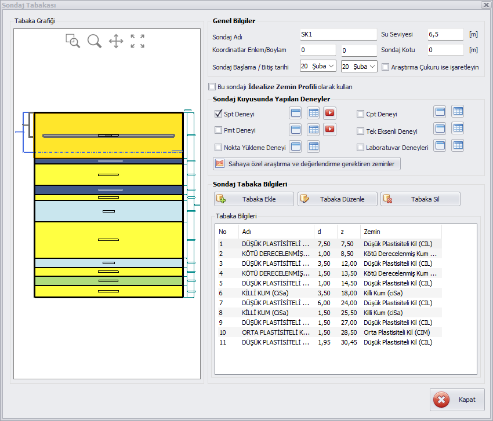Select the zoom window tool in Tabaka Grafiği

[x=72, y=41]
